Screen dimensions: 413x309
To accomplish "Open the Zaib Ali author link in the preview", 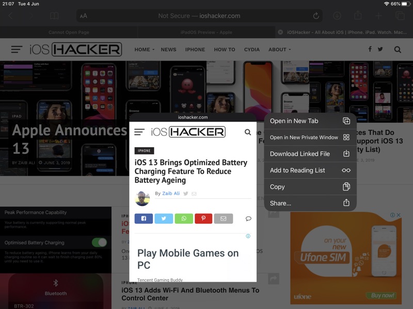I will click(x=171, y=194).
